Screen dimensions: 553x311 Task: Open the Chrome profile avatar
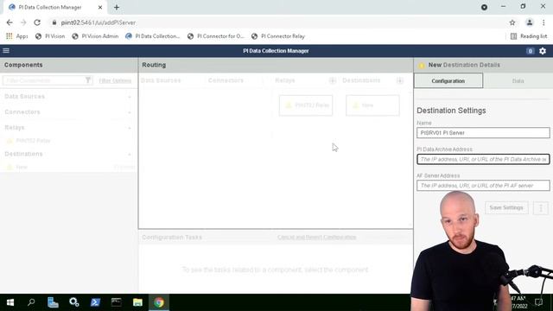tap(530, 22)
